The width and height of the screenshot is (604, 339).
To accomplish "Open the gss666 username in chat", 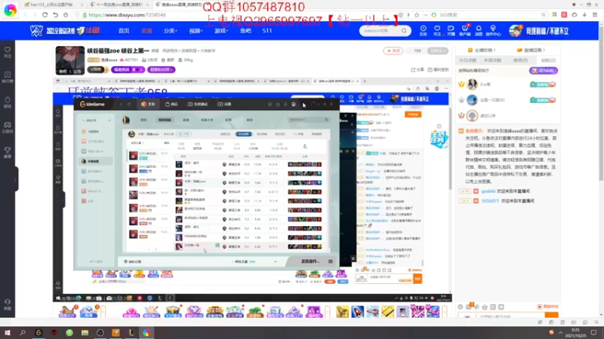I will (x=488, y=191).
